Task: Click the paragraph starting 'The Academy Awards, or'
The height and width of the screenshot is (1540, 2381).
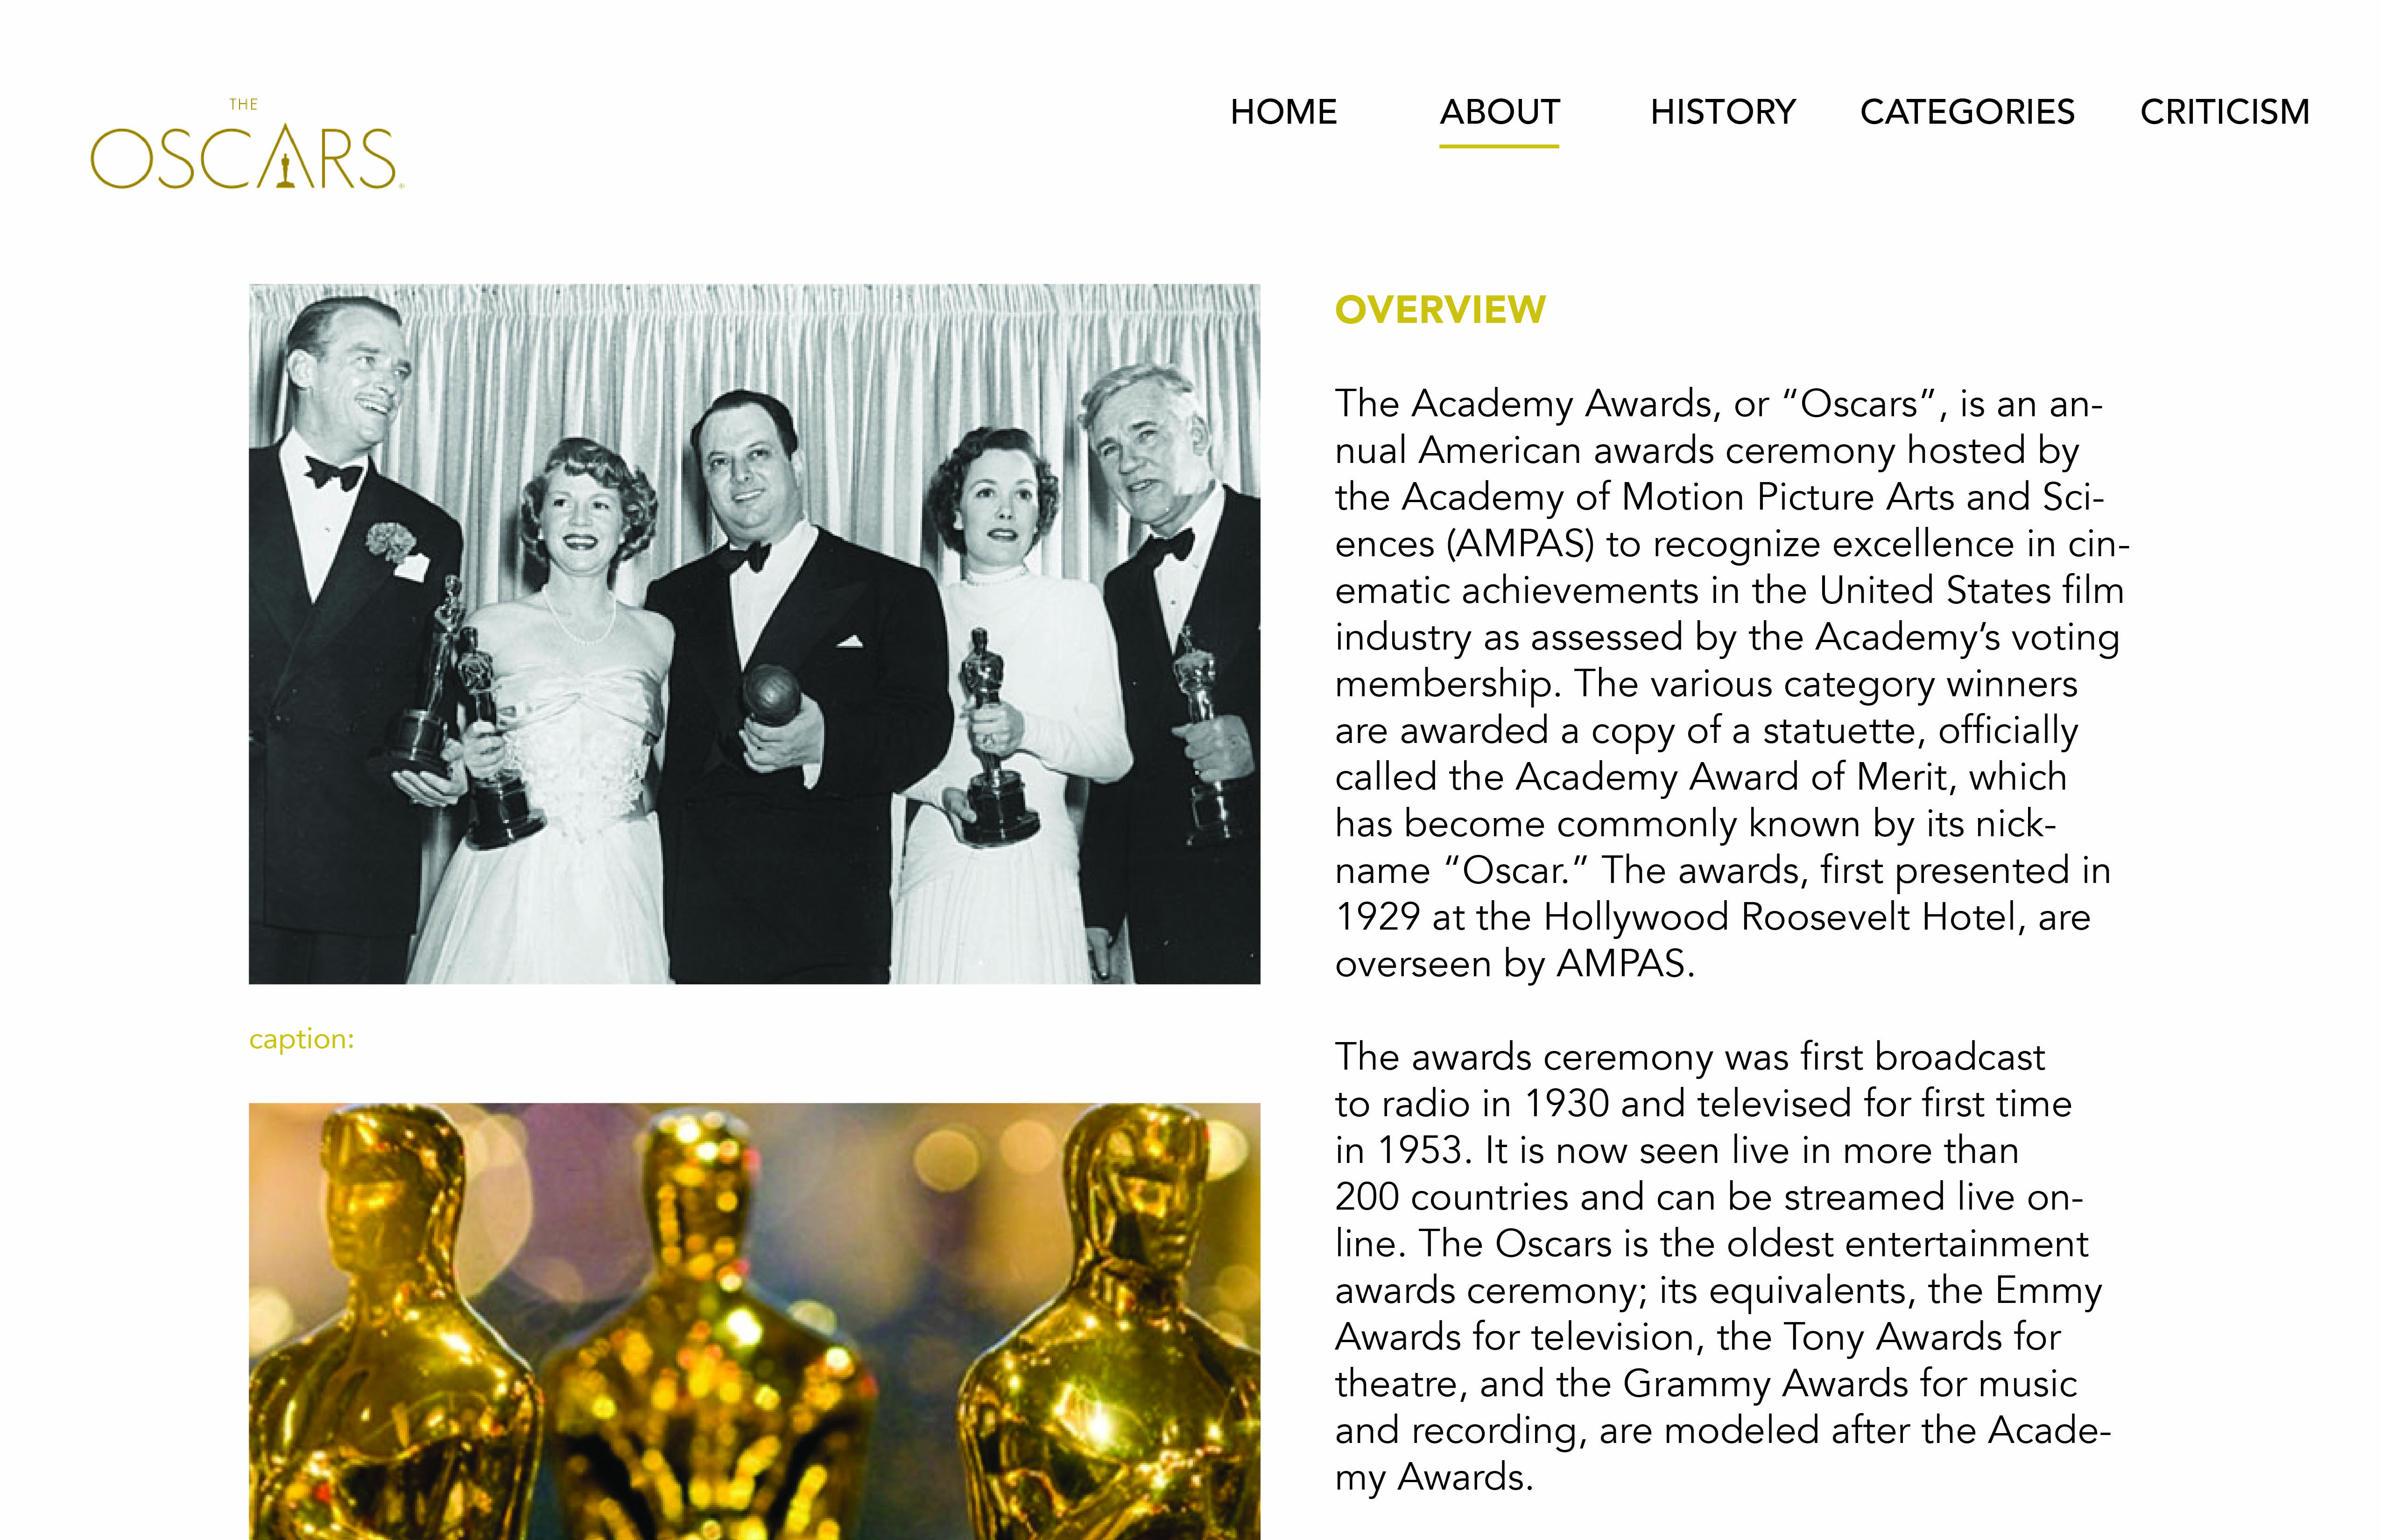Action: pos(1732,684)
